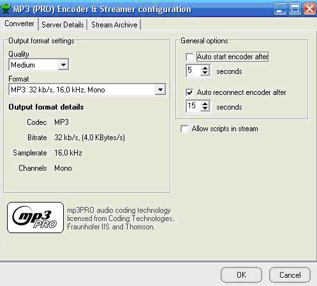
Task: Click the application icon in title bar
Action: tap(6, 9)
